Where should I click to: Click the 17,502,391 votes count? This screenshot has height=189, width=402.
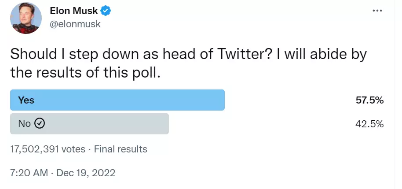[x=48, y=149]
